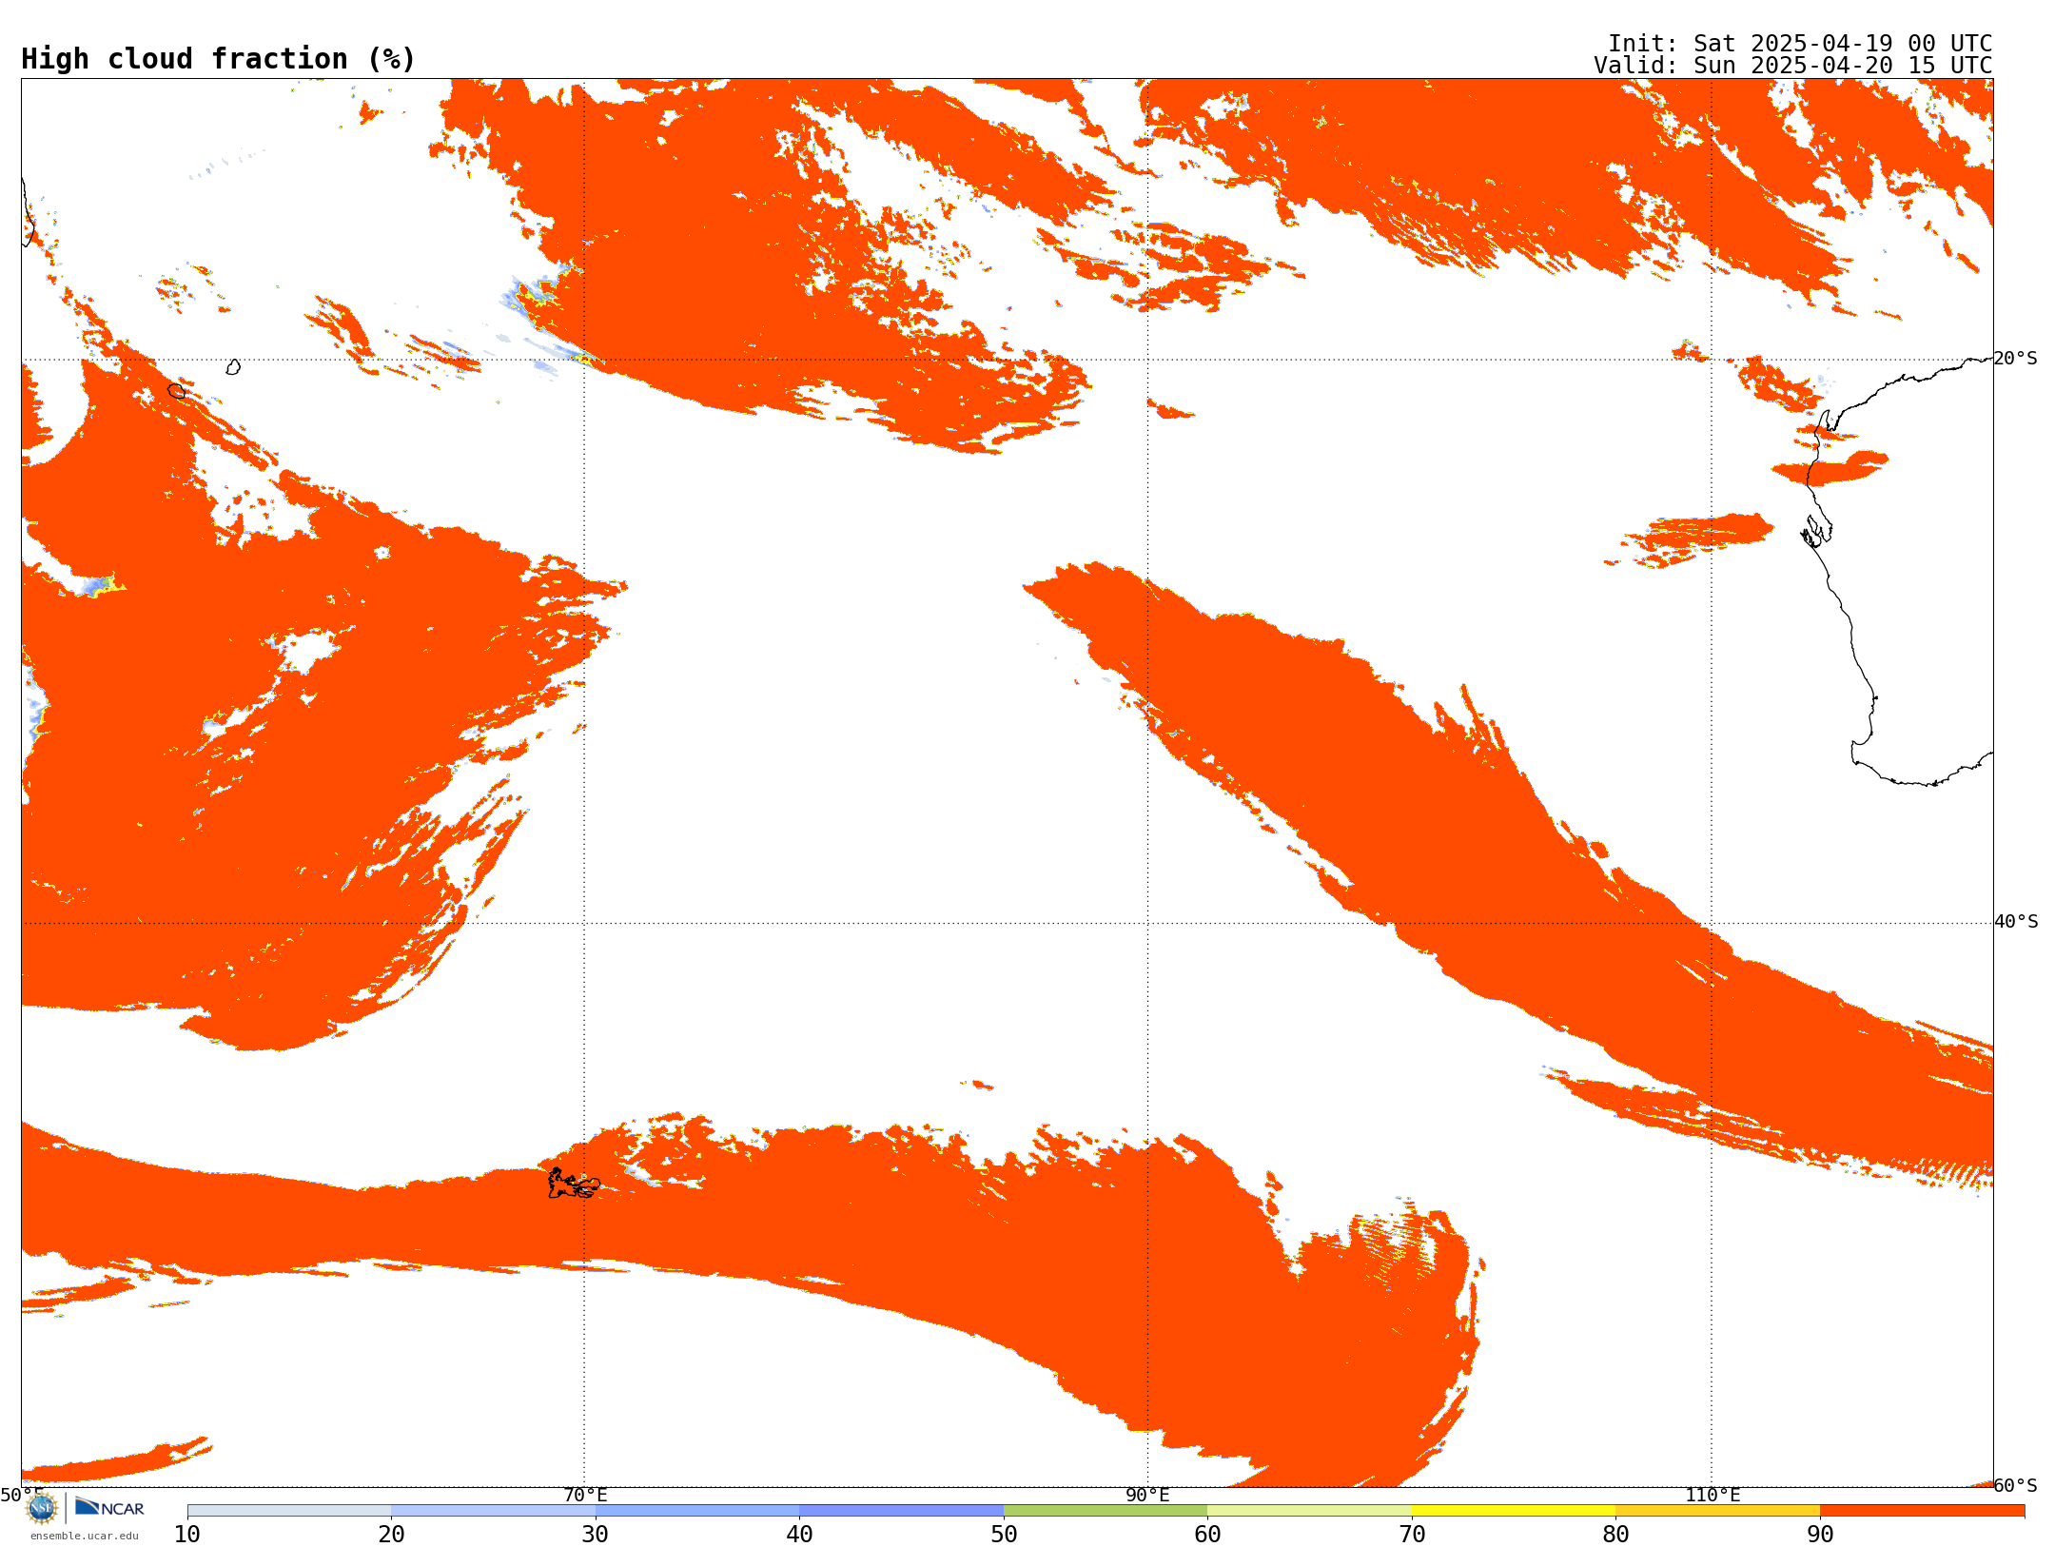The image size is (2055, 1547).
Task: Click the colorbar tick label 60
Action: tap(1207, 1535)
